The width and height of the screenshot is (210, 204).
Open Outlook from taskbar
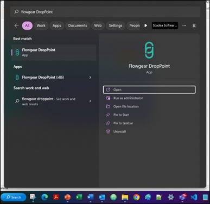tap(102, 197)
